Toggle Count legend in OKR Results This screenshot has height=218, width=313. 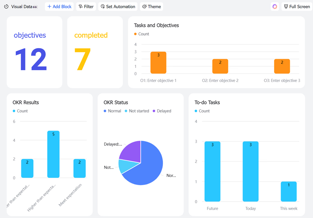click(x=20, y=111)
